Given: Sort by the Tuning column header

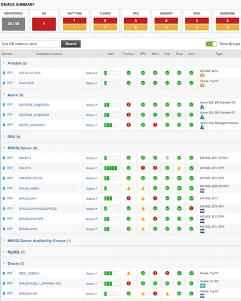Looking at the screenshot, I should click(128, 53).
